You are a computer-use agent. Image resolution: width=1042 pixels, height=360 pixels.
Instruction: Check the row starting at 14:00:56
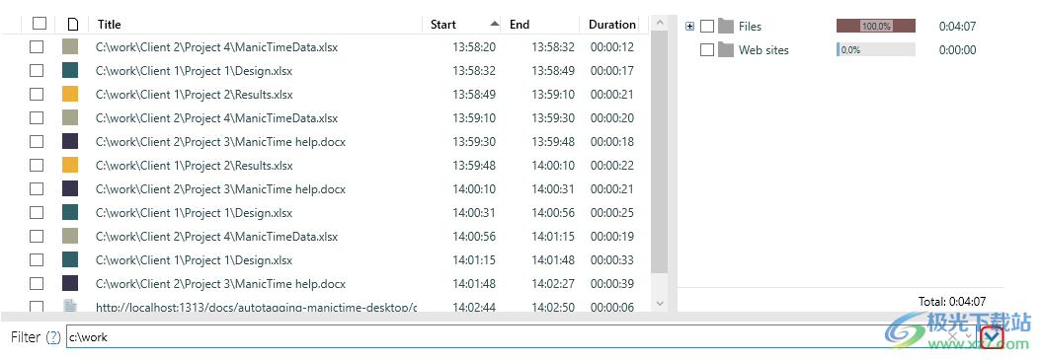[x=37, y=237]
